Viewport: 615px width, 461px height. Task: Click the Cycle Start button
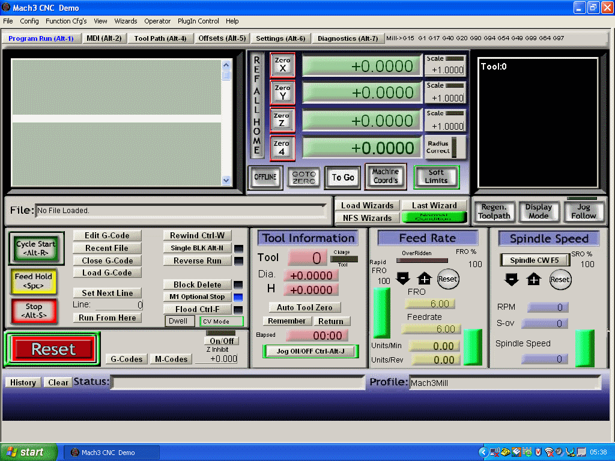[x=35, y=248]
